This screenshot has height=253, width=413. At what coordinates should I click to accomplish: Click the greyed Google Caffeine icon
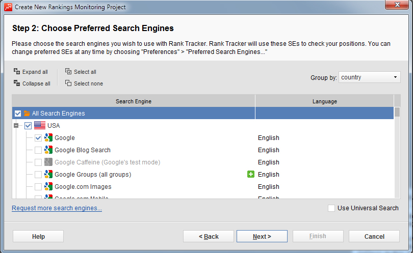point(48,162)
